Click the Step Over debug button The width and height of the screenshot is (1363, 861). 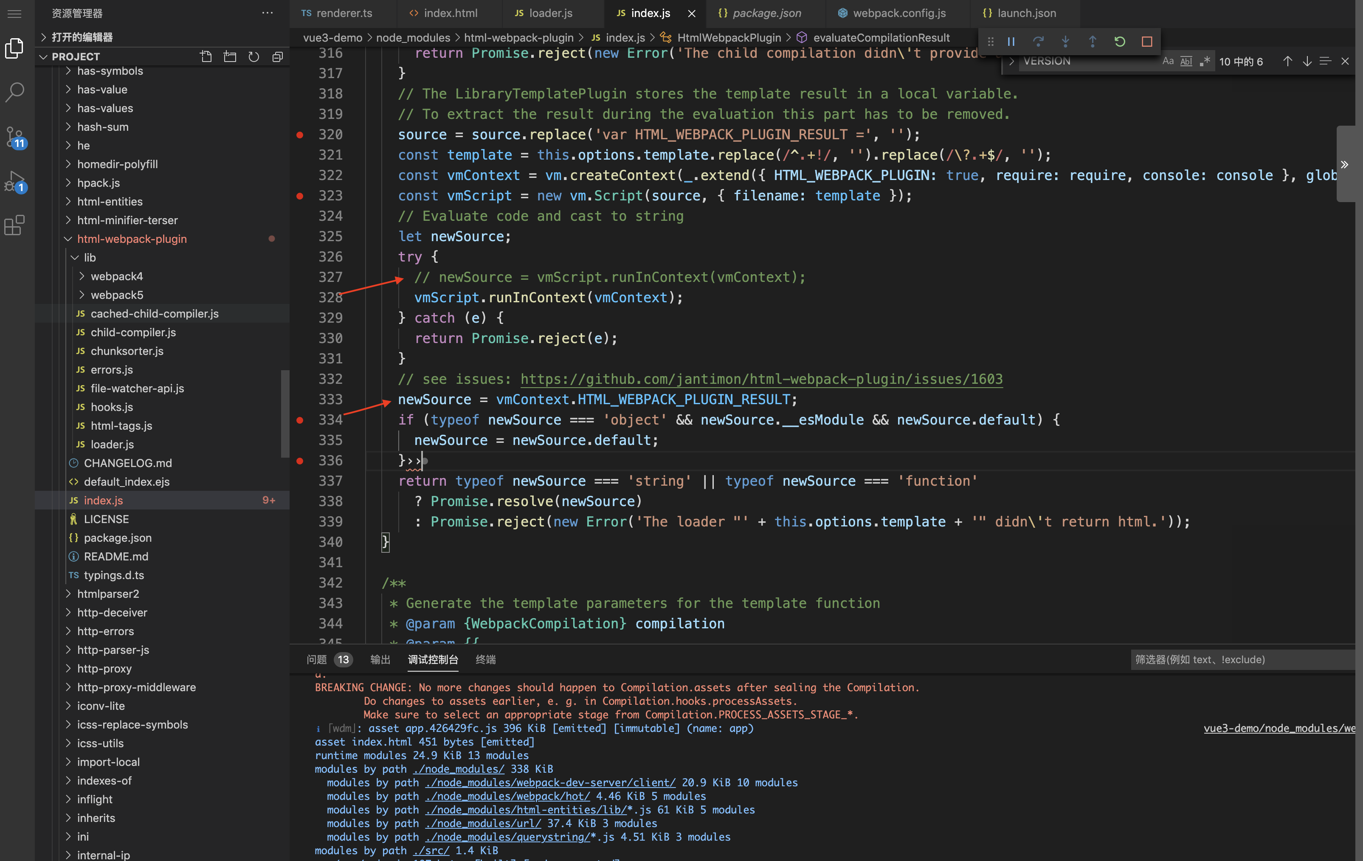[1037, 41]
